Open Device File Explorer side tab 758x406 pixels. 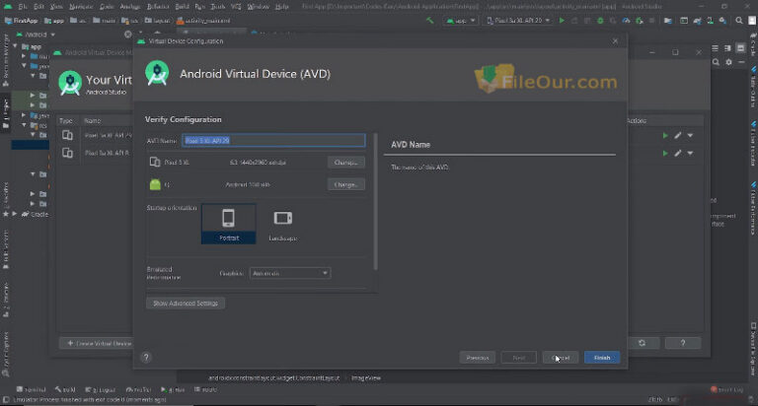(753, 349)
